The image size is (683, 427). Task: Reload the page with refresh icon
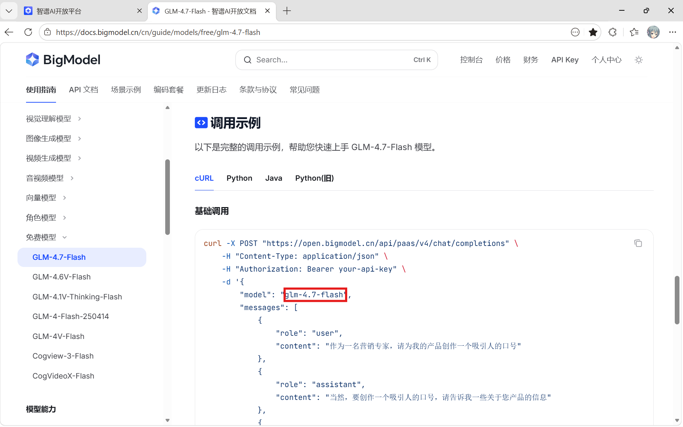(x=28, y=32)
